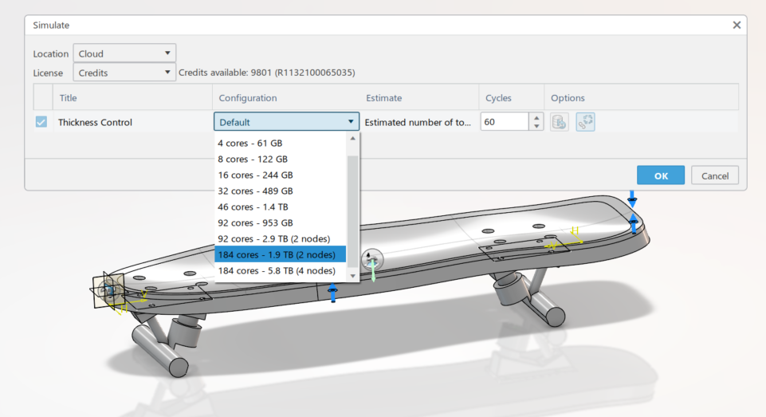Image resolution: width=766 pixels, height=417 pixels.
Task: Select the circular move manipulator on the skateboard model
Action: [x=372, y=259]
